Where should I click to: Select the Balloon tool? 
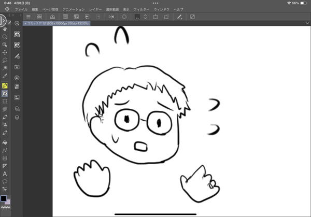click(5, 181)
